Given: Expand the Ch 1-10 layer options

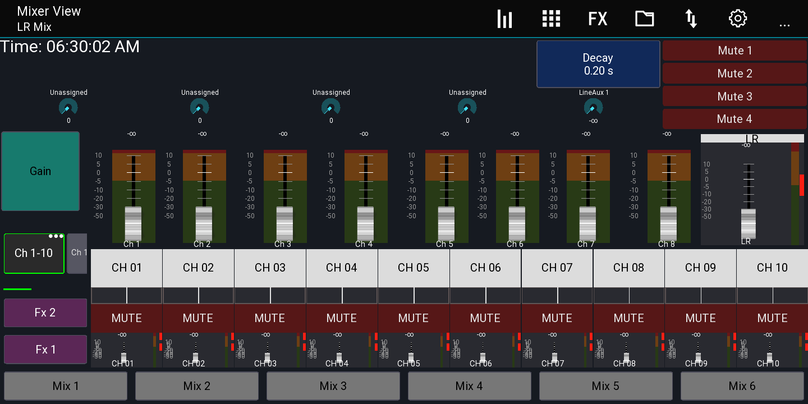Looking at the screenshot, I should (56, 236).
